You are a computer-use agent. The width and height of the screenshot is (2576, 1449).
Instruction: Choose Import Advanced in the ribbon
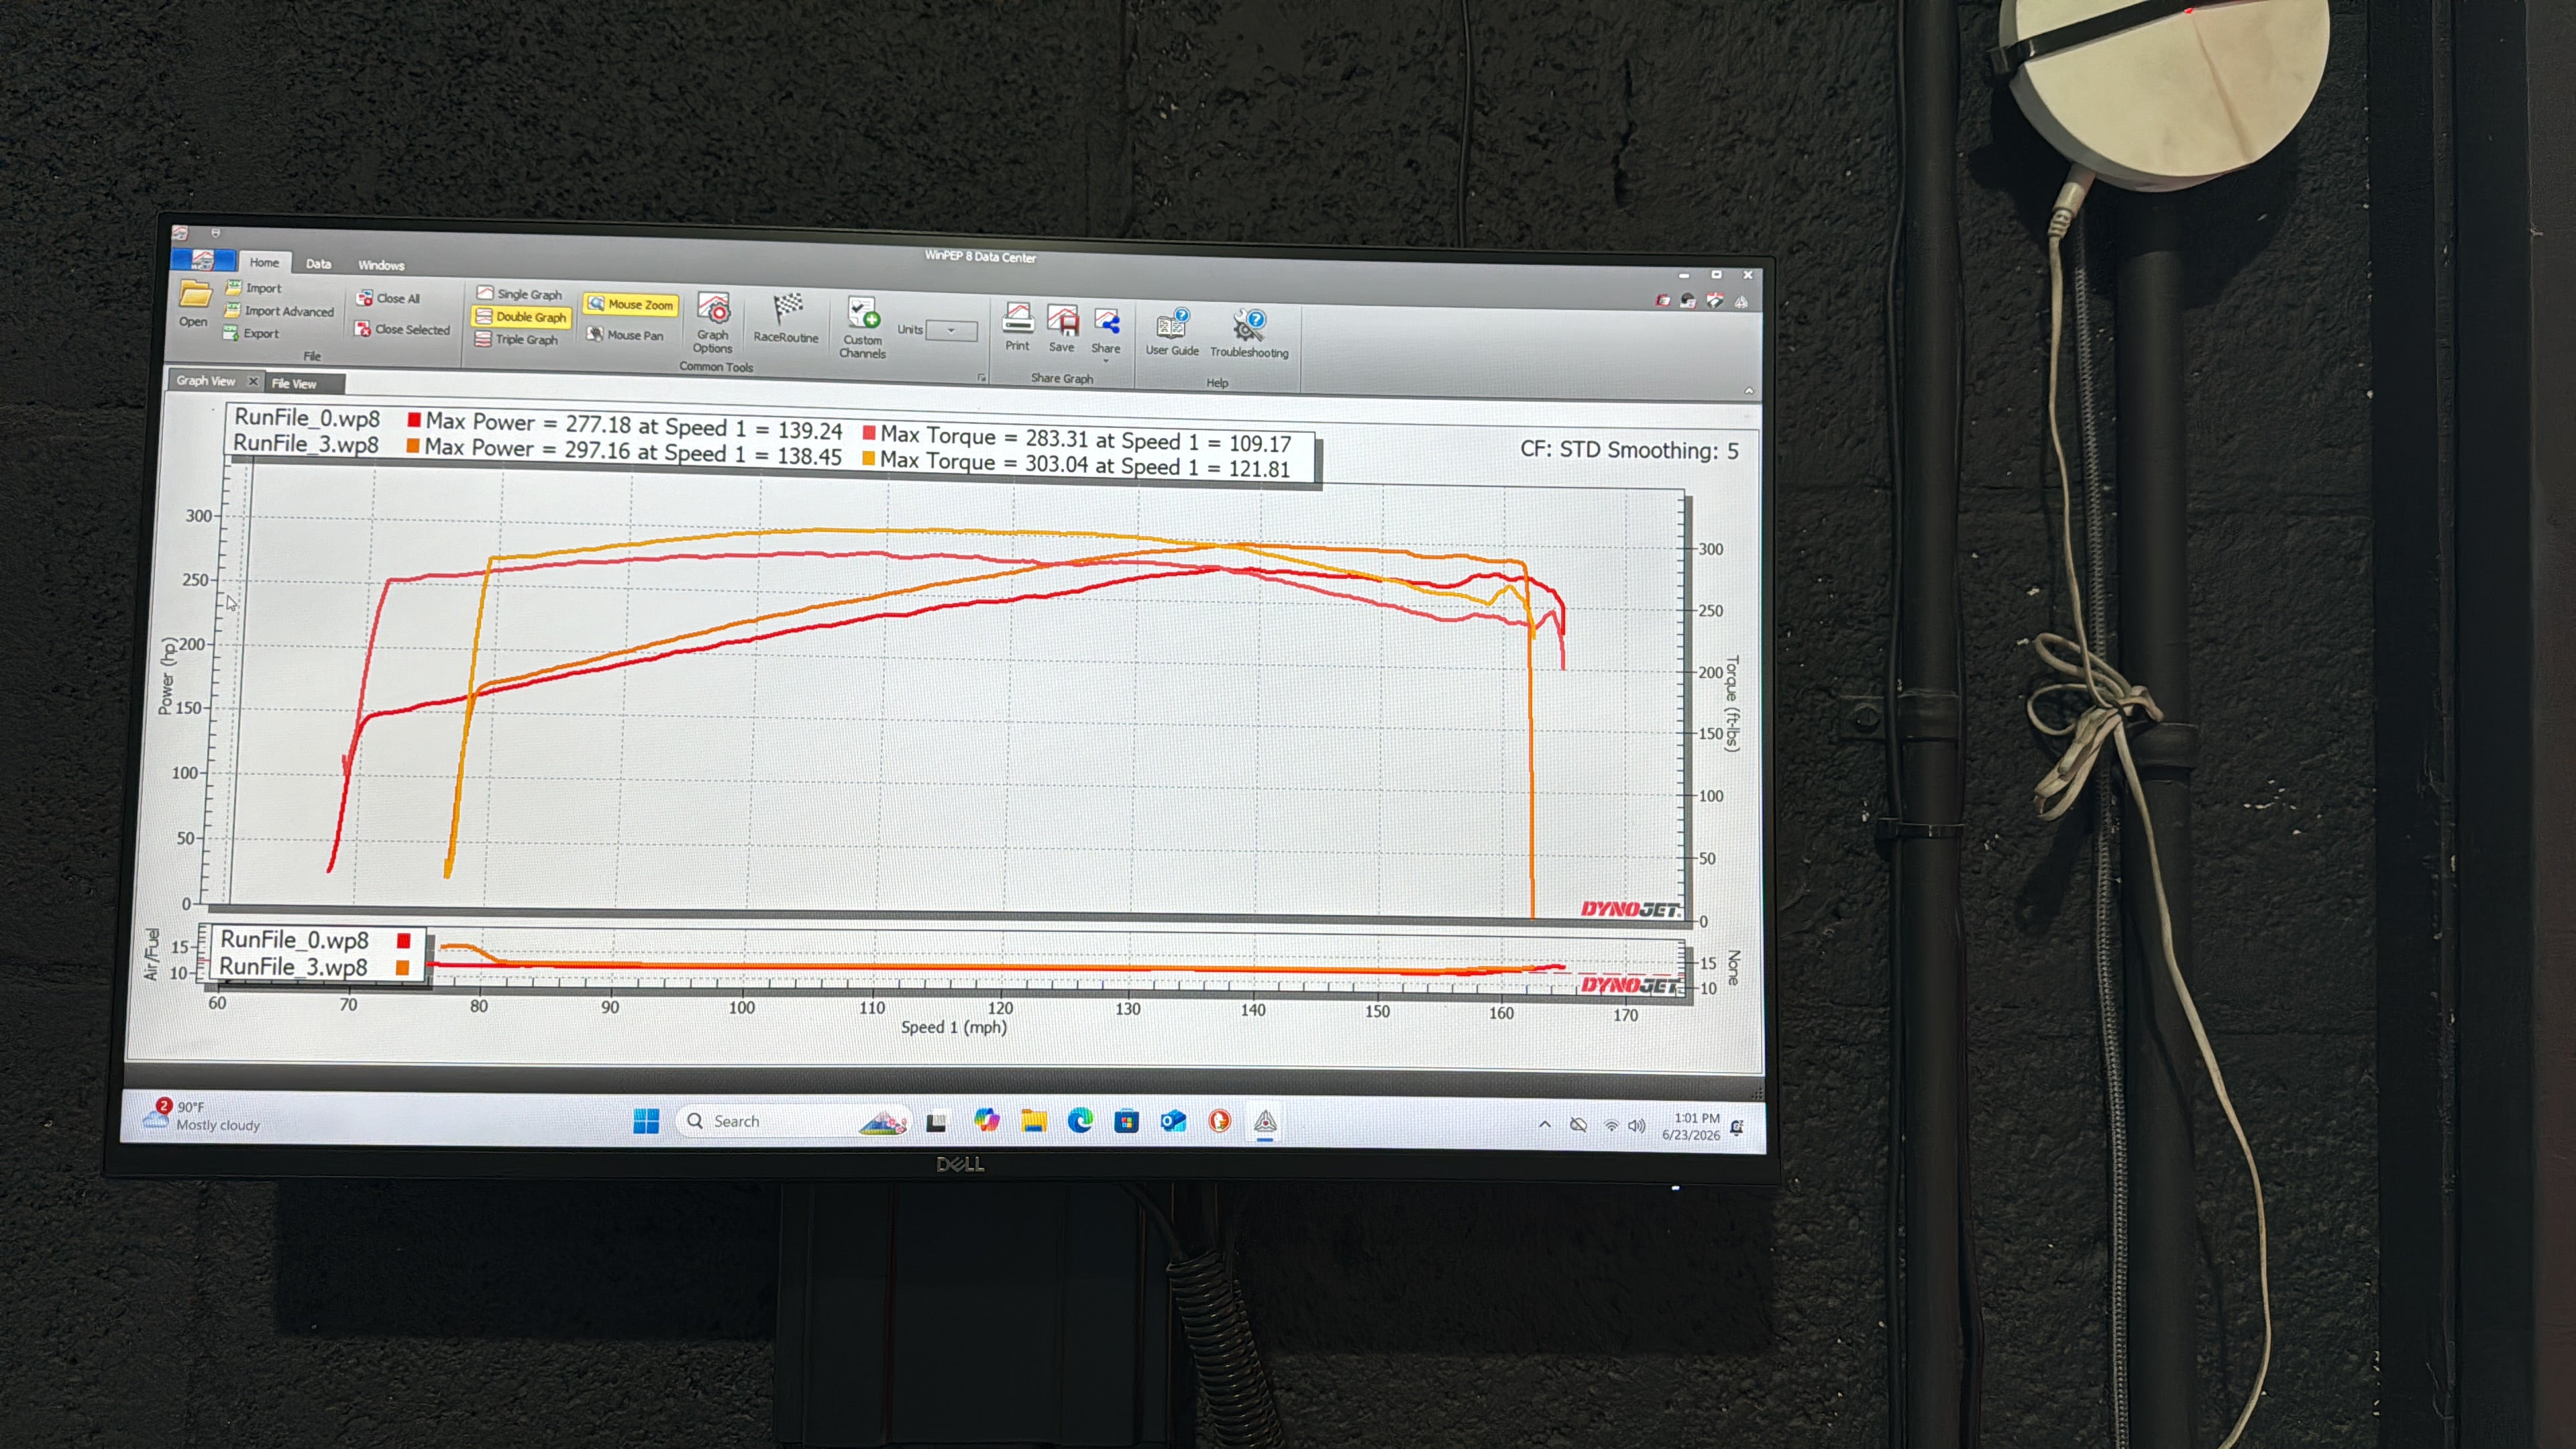tap(279, 311)
